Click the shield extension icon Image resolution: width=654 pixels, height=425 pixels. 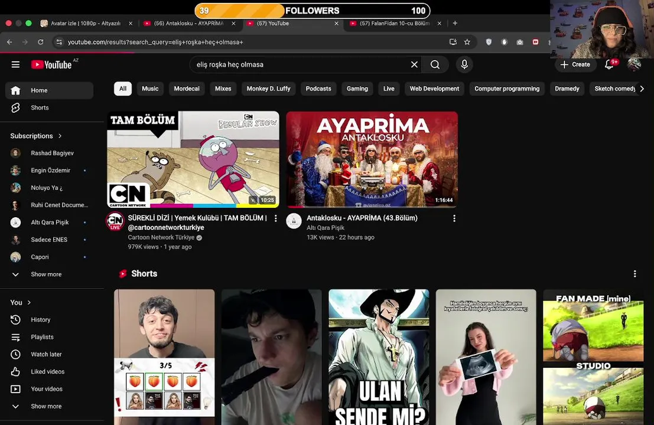(x=489, y=42)
